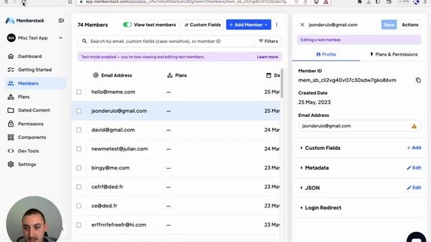Click the browser address bar
Screen dimensions: 431x242
(187, 2)
